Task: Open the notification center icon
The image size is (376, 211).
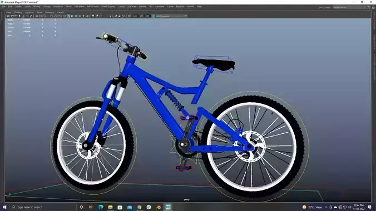Action: [369, 207]
